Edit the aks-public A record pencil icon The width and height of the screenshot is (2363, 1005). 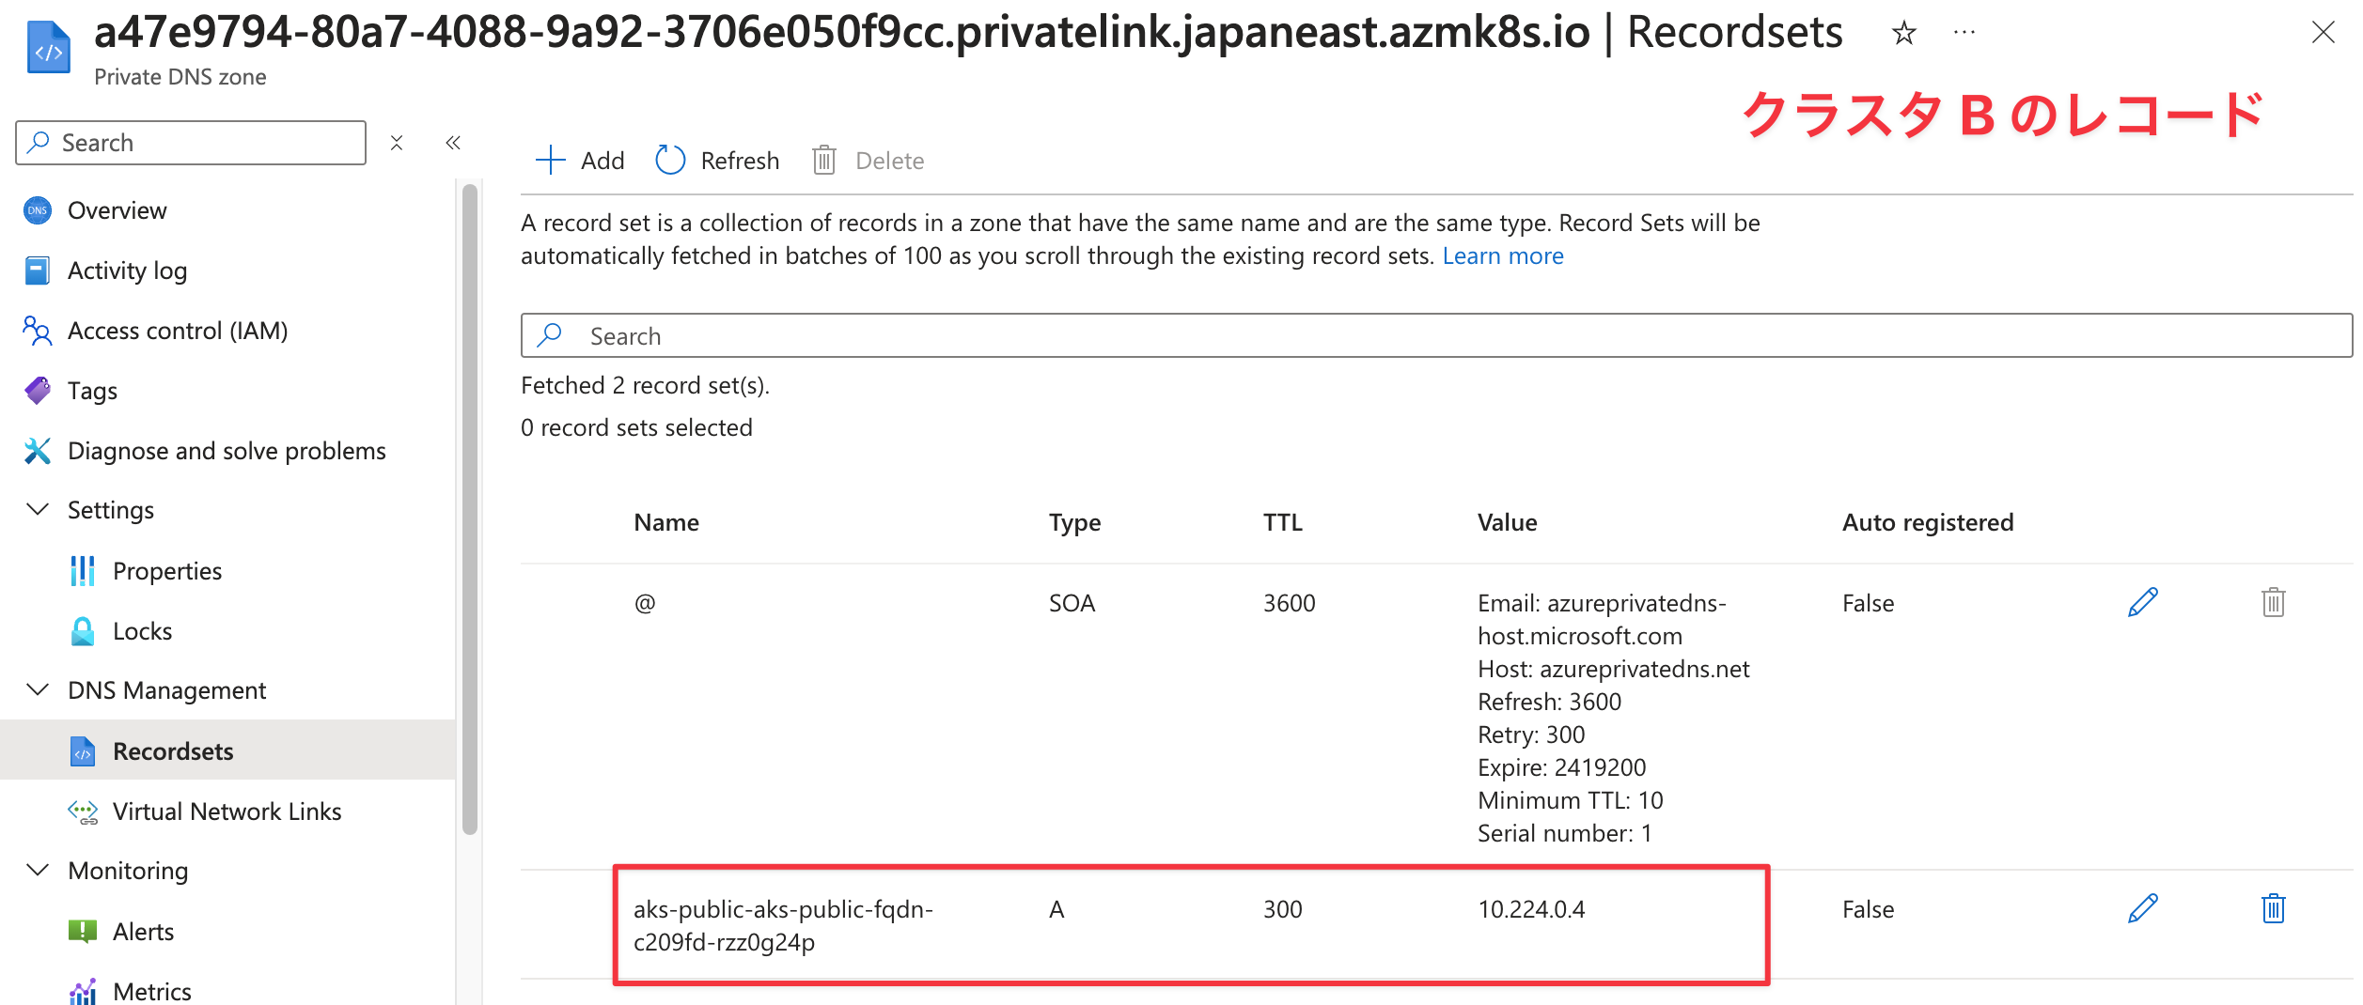2142,909
